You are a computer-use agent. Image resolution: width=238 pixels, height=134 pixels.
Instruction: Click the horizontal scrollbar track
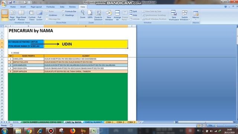(x=205, y=122)
